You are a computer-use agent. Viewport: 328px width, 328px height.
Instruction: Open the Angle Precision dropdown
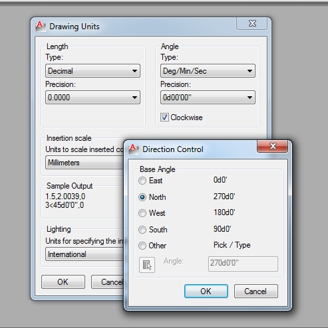coord(208,98)
